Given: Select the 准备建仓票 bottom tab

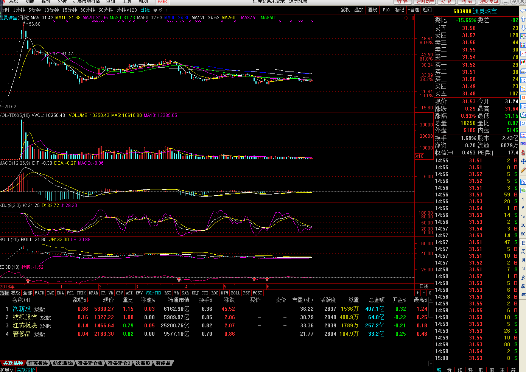Looking at the screenshot, I should point(90,363).
